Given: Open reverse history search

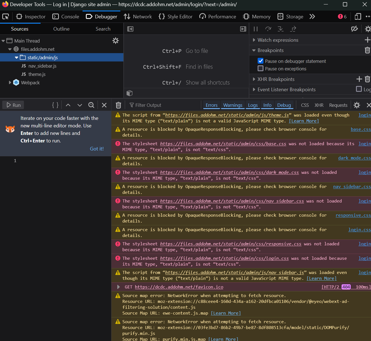Looking at the screenshot, I should pyautogui.click(x=91, y=105).
